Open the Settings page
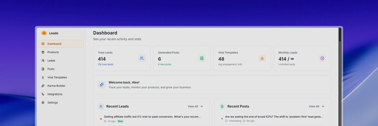 click(x=61, y=102)
